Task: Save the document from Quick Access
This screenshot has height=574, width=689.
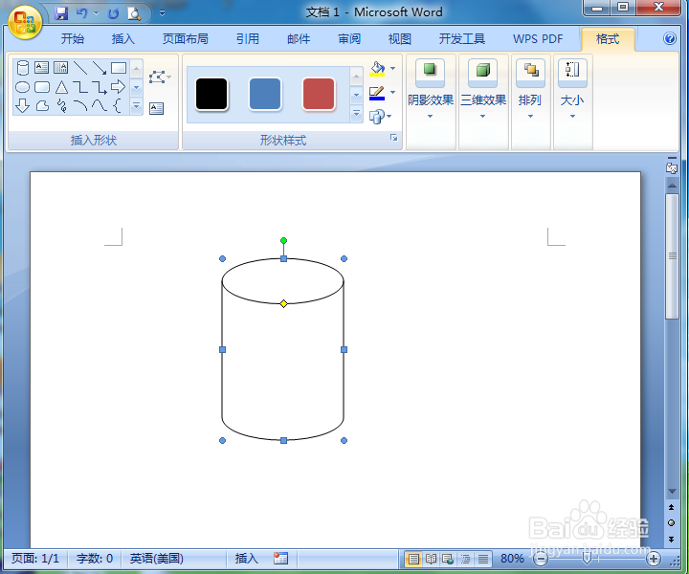Action: [x=61, y=13]
